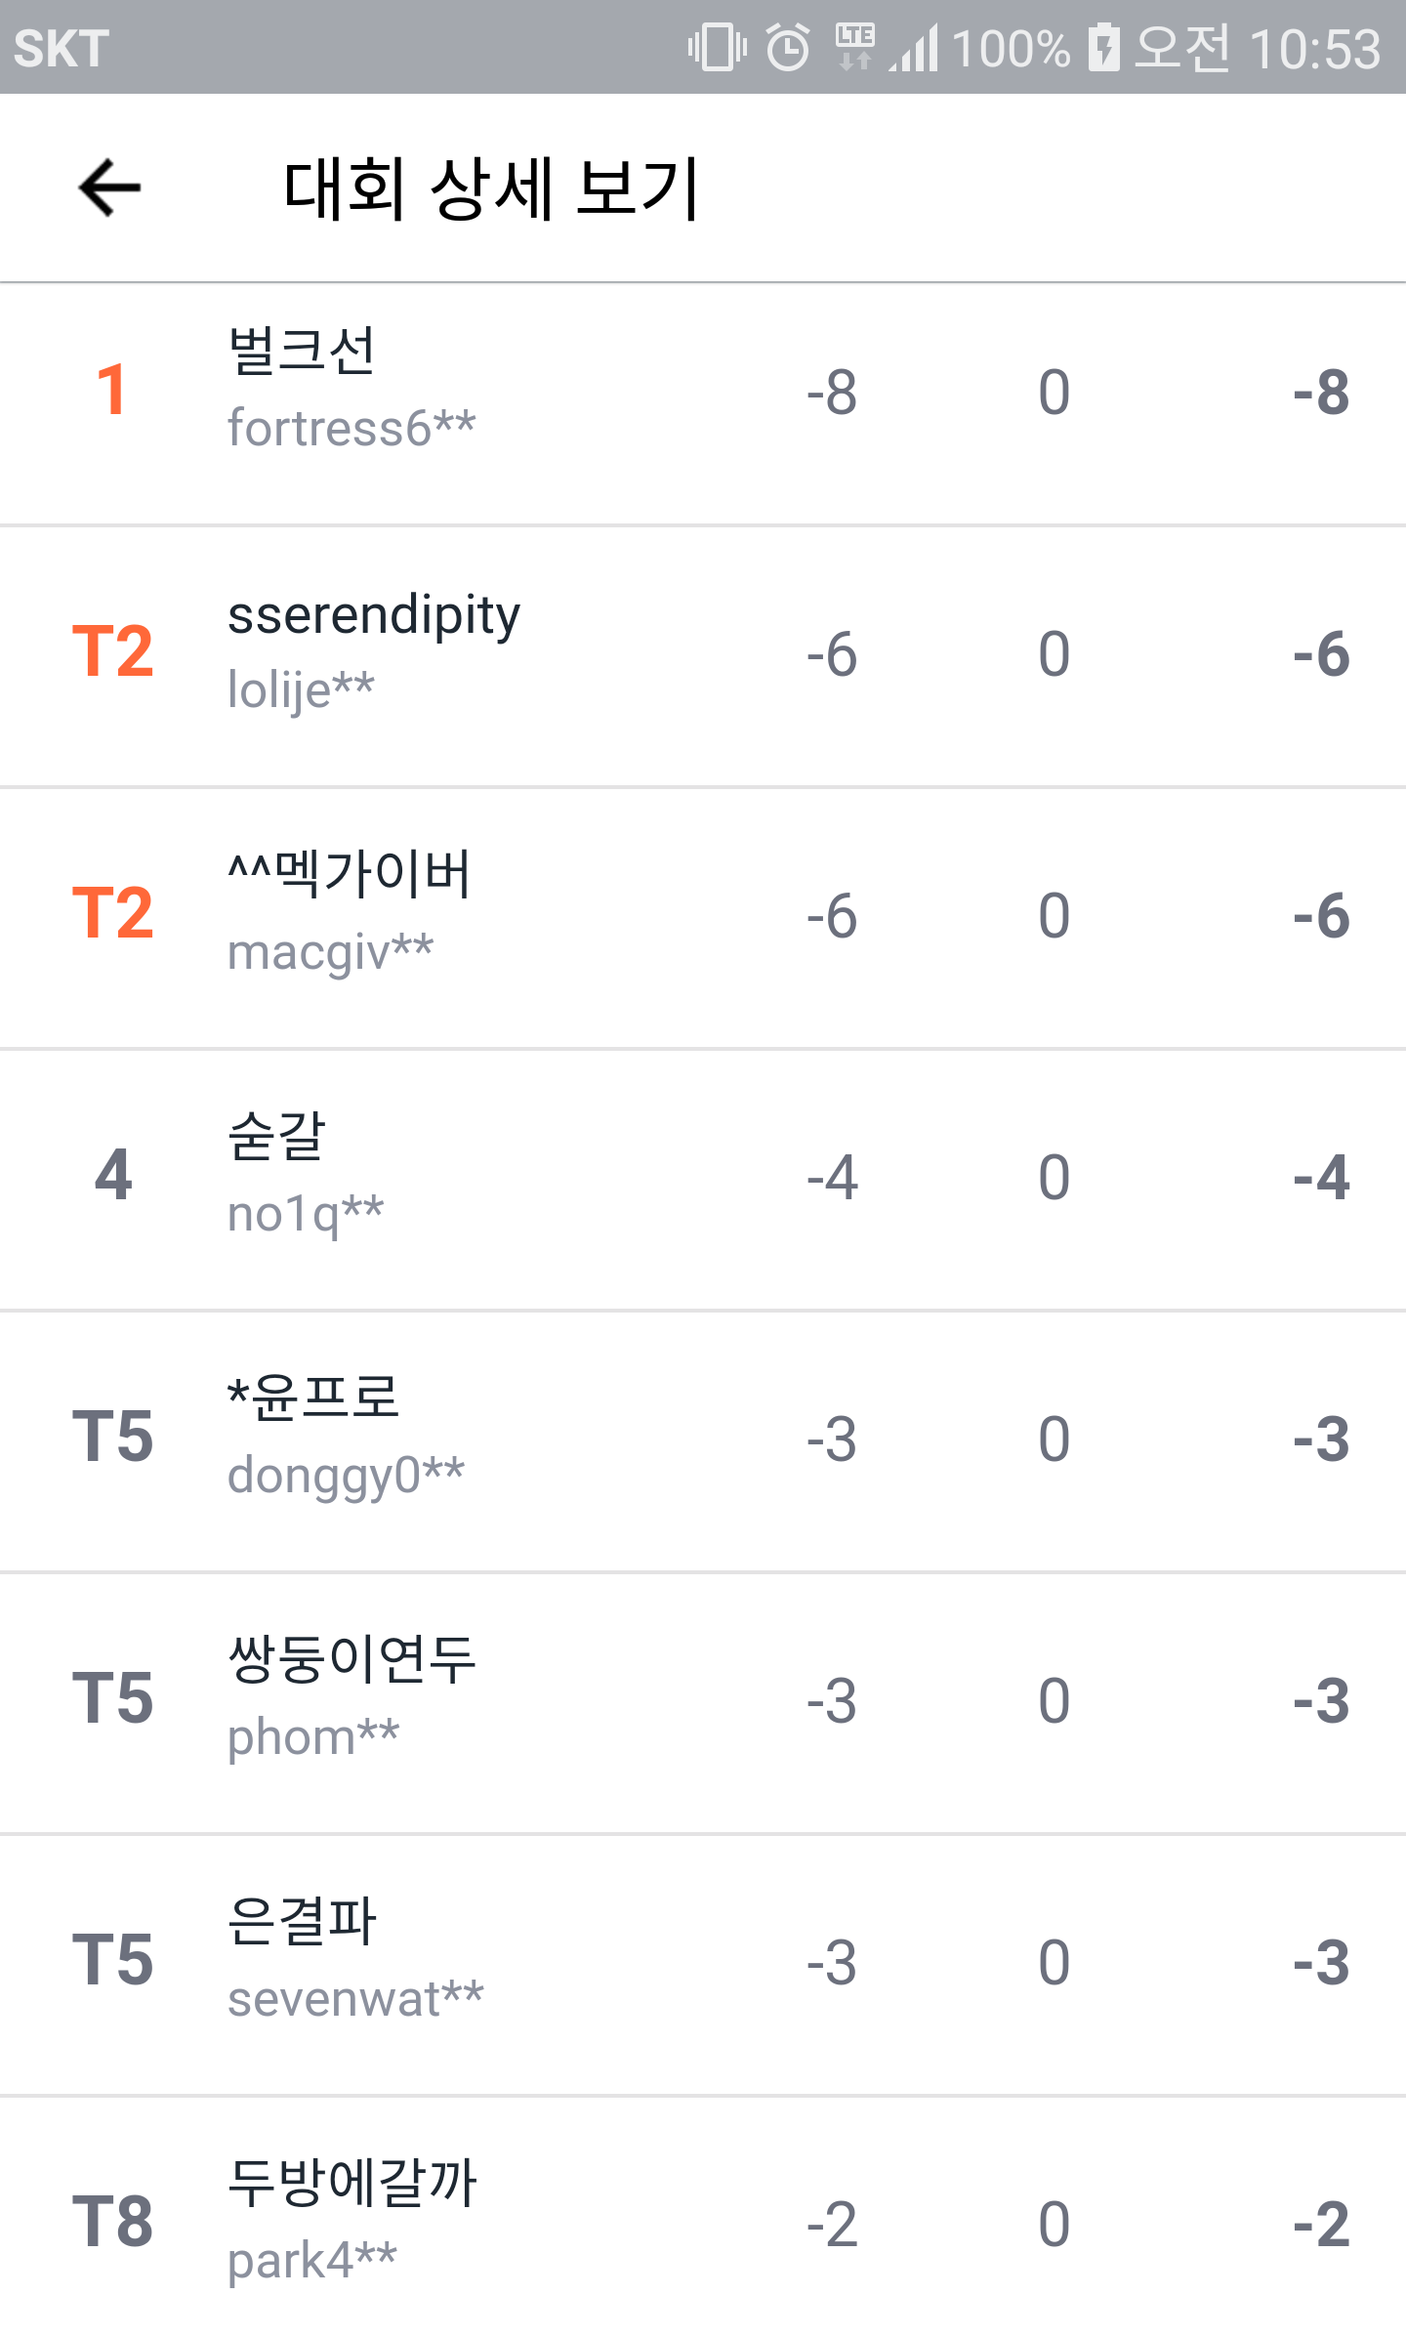Open *윤프로 player entry

[x=703, y=1439]
